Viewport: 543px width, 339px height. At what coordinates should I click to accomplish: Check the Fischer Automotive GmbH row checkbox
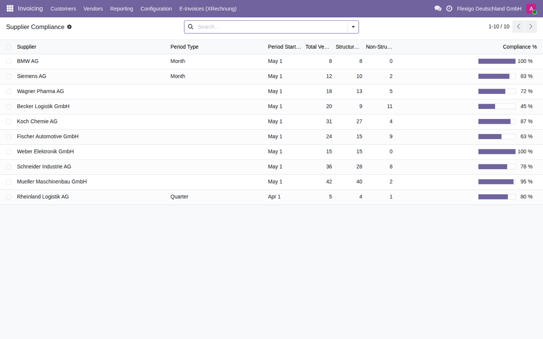pos(9,137)
